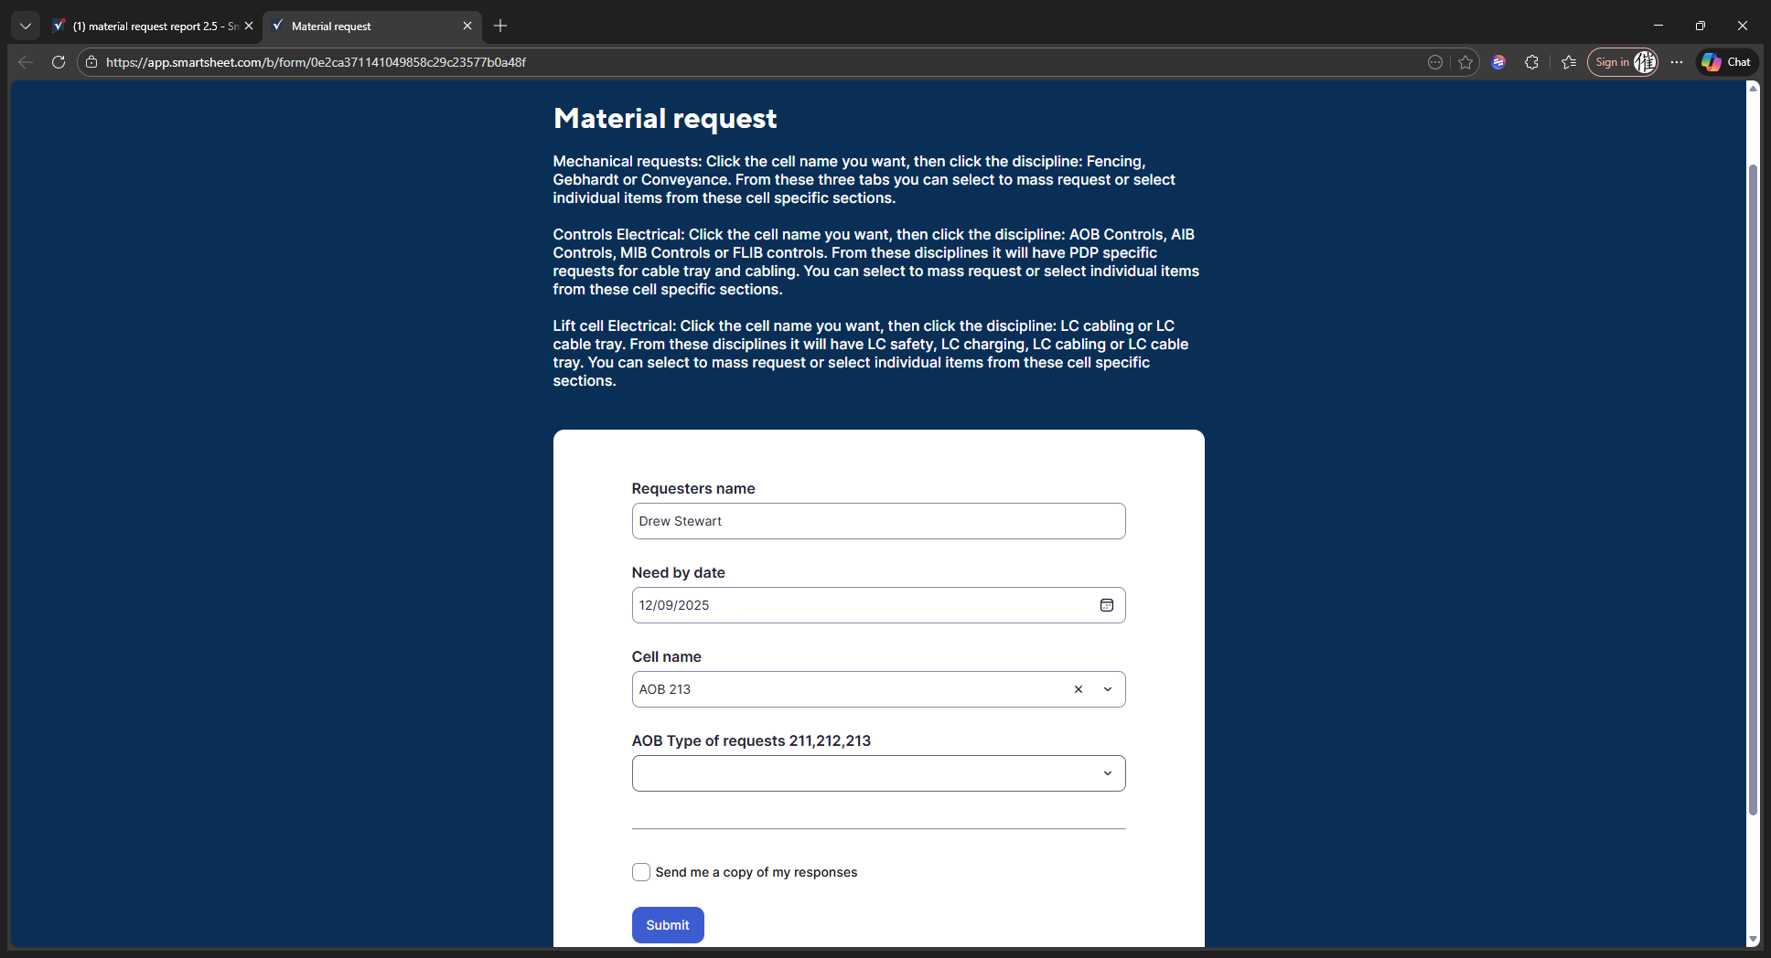The width and height of the screenshot is (1771, 958).
Task: Check Send me a copy of my responses
Action: coord(641,872)
